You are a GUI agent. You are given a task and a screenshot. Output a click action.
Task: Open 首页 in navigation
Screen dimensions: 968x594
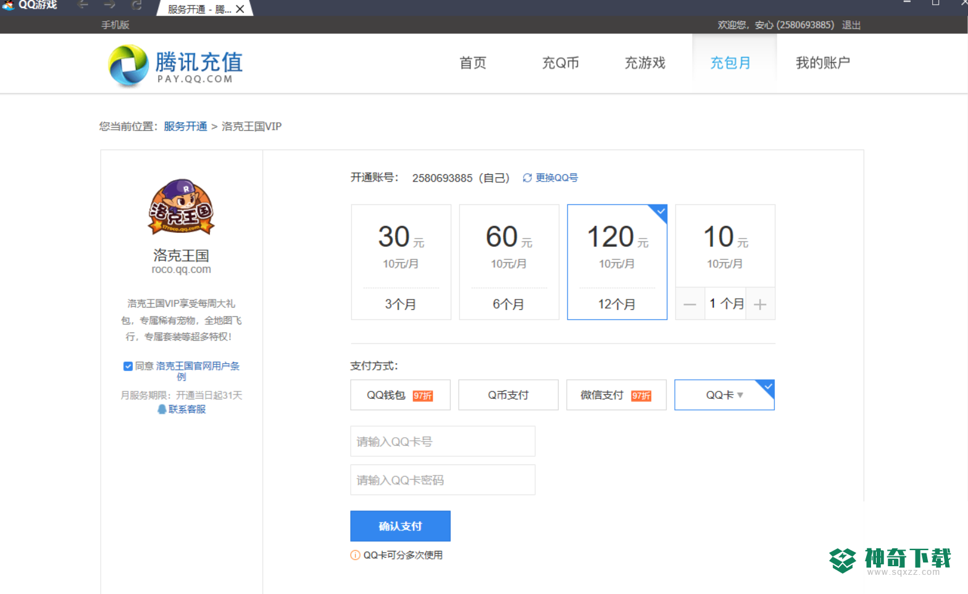point(473,63)
